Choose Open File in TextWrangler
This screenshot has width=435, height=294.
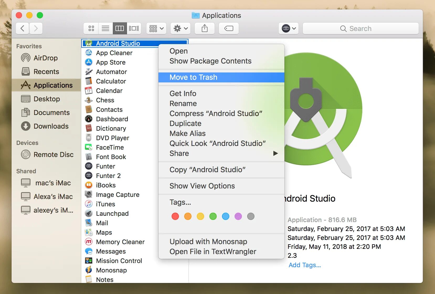click(x=221, y=251)
